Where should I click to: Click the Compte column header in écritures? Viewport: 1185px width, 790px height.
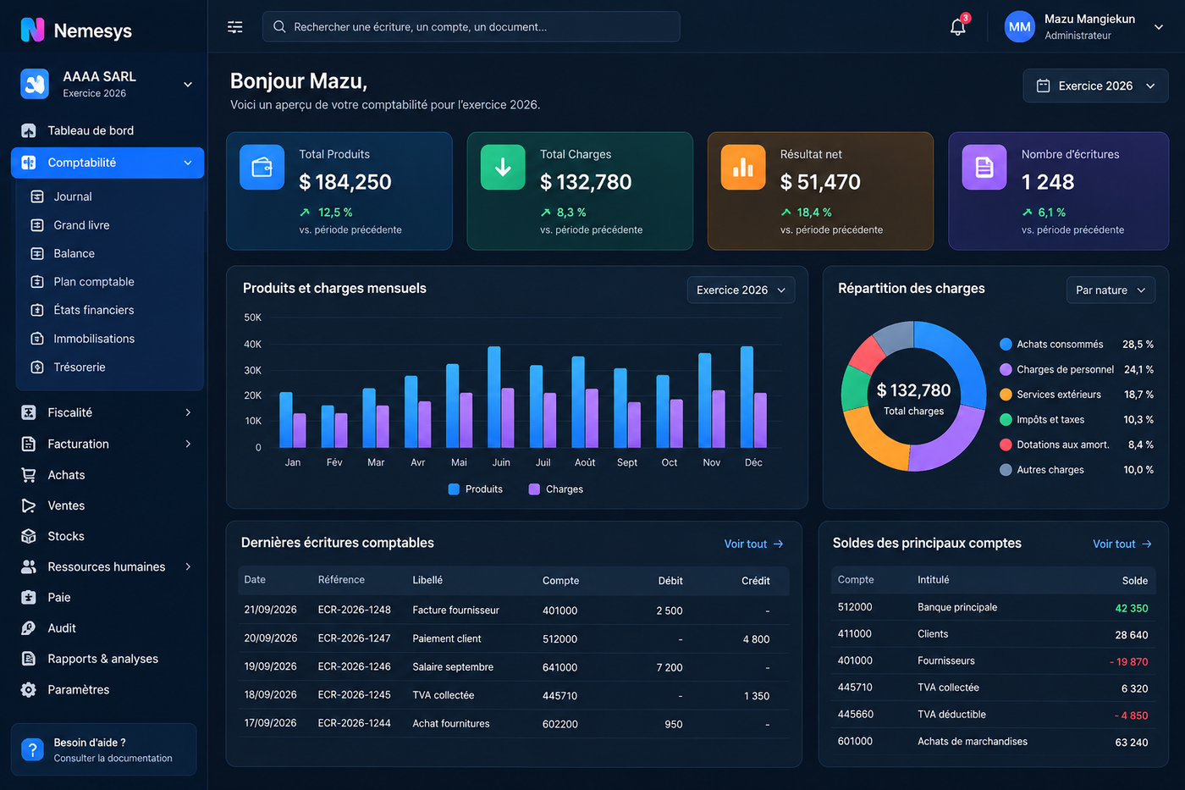[x=560, y=581]
